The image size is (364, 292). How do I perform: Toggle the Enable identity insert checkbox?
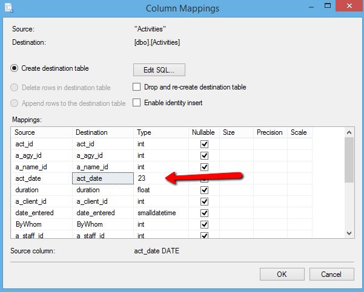tap(136, 103)
